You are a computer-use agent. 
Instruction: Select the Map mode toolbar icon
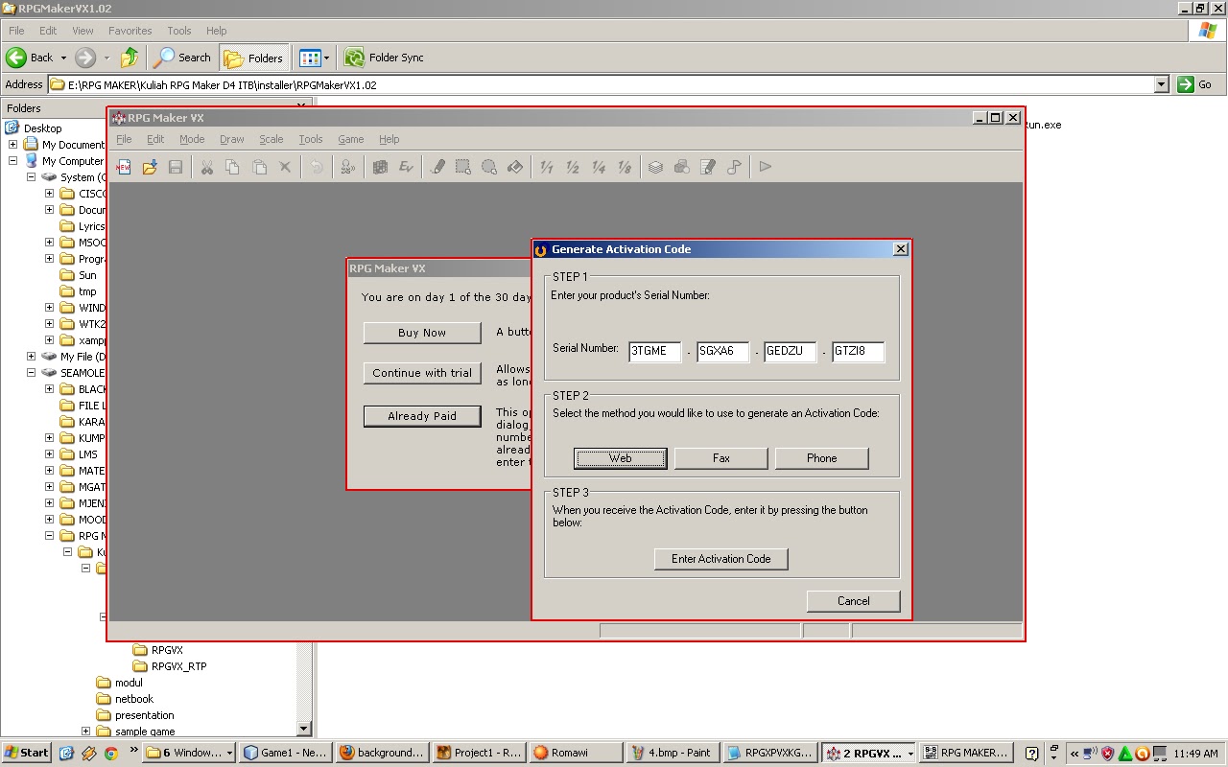pos(380,167)
